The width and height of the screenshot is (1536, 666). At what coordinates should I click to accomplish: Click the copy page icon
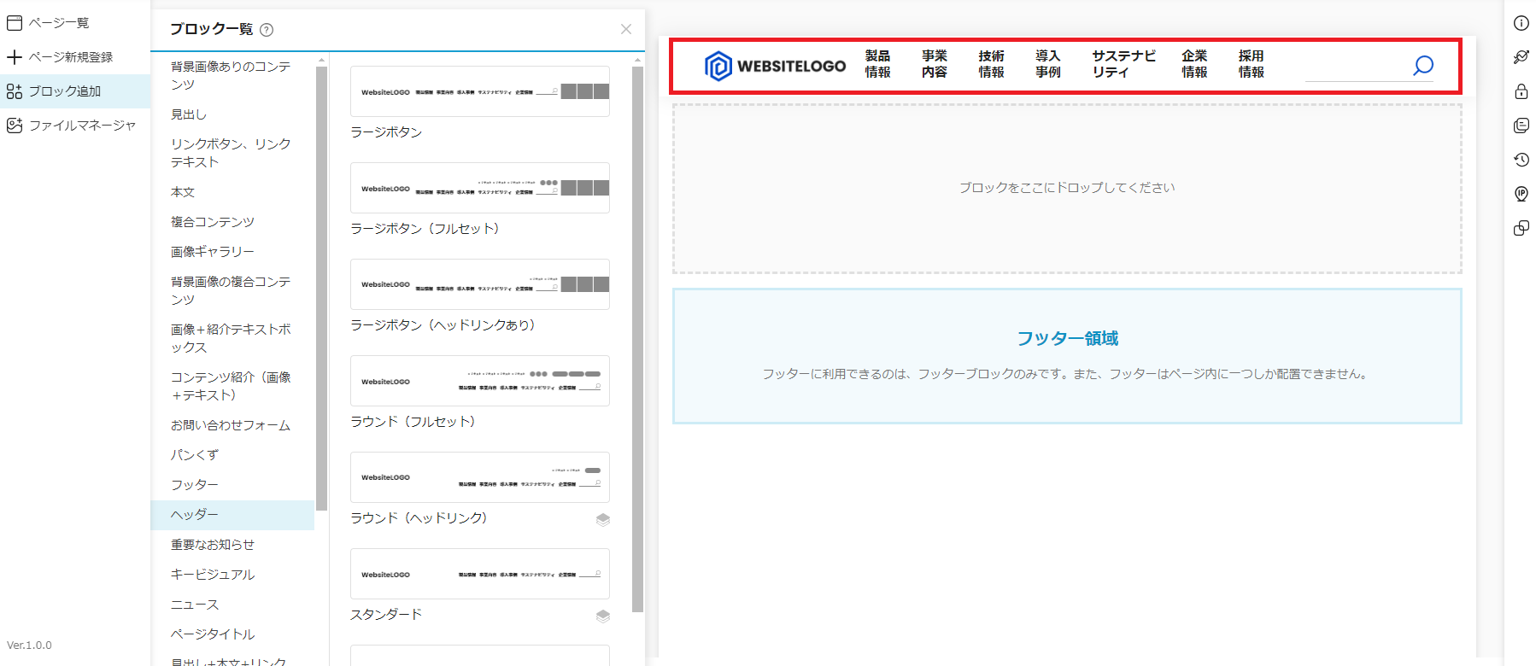point(1521,228)
